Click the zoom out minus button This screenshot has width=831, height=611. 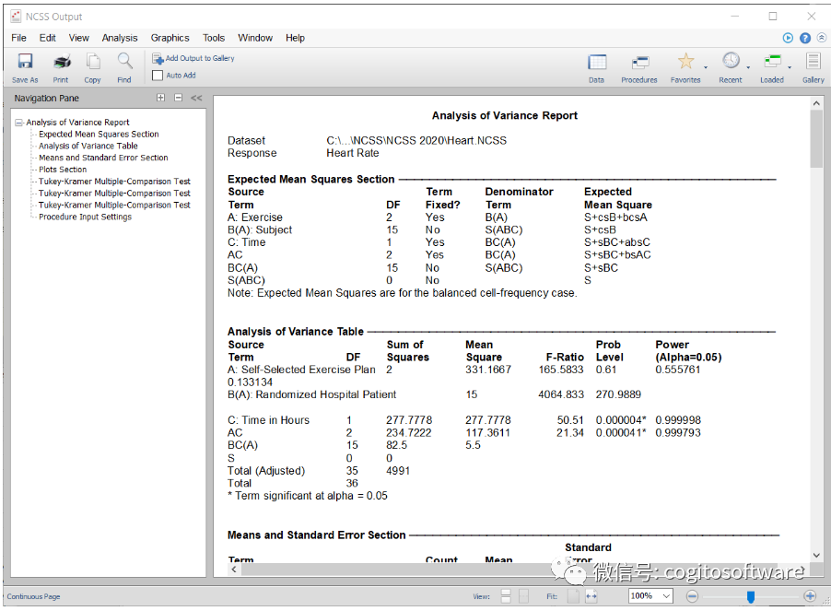pyautogui.click(x=692, y=596)
